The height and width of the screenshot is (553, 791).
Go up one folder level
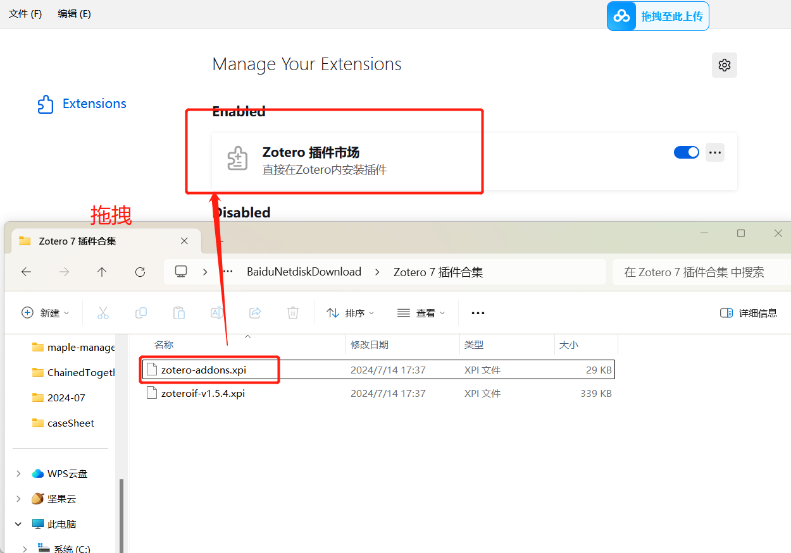tap(102, 272)
